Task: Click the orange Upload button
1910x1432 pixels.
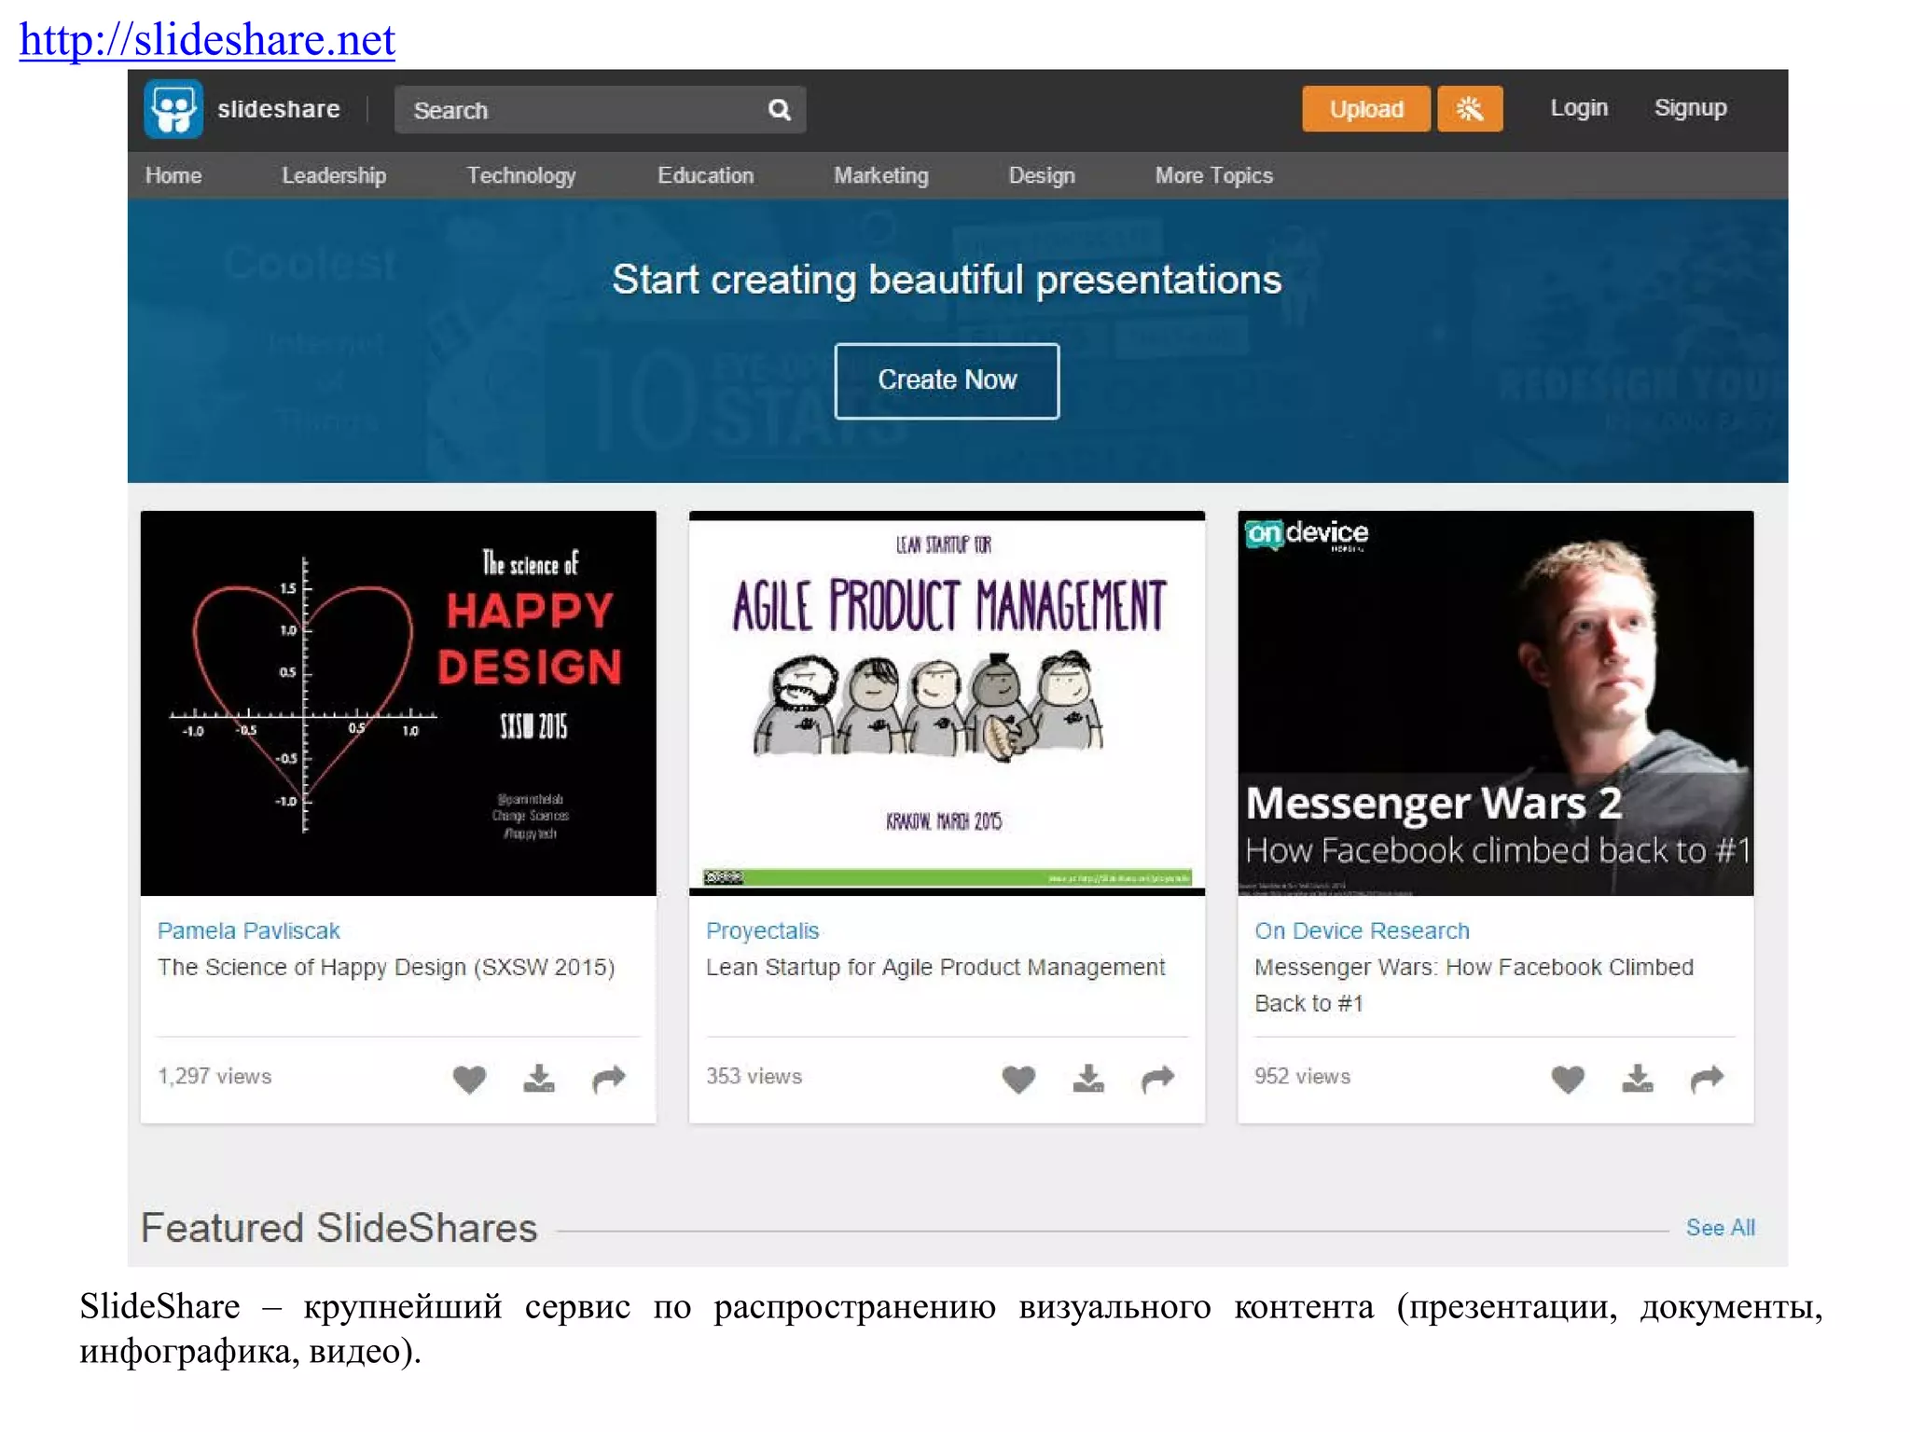Action: pos(1365,109)
